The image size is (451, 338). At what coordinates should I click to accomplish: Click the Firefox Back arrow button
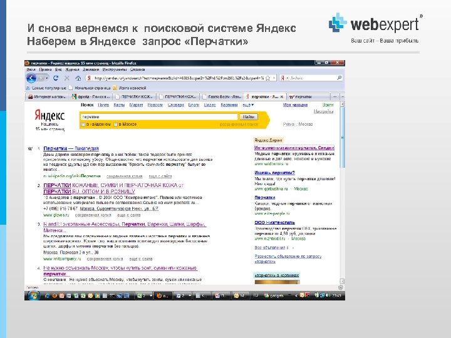pyautogui.click(x=31, y=78)
